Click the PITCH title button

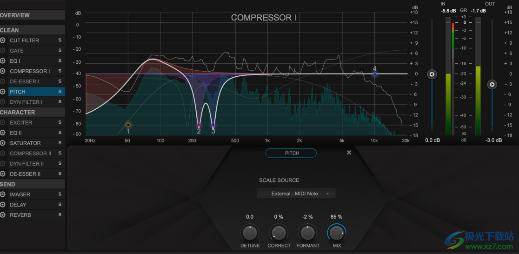click(x=291, y=153)
